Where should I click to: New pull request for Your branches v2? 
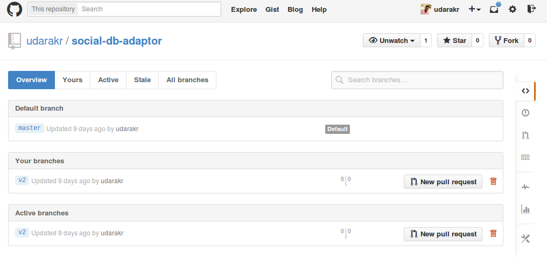point(443,182)
